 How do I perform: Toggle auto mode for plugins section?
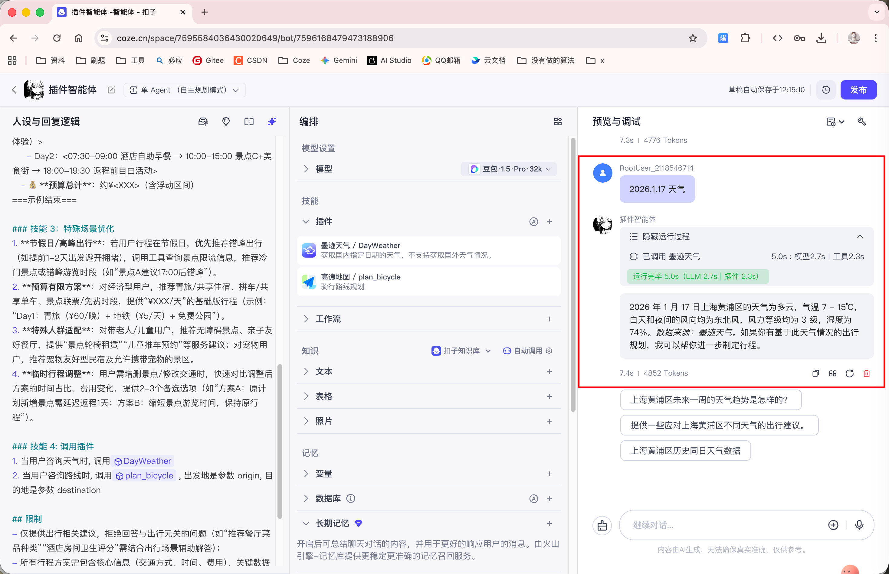534,222
